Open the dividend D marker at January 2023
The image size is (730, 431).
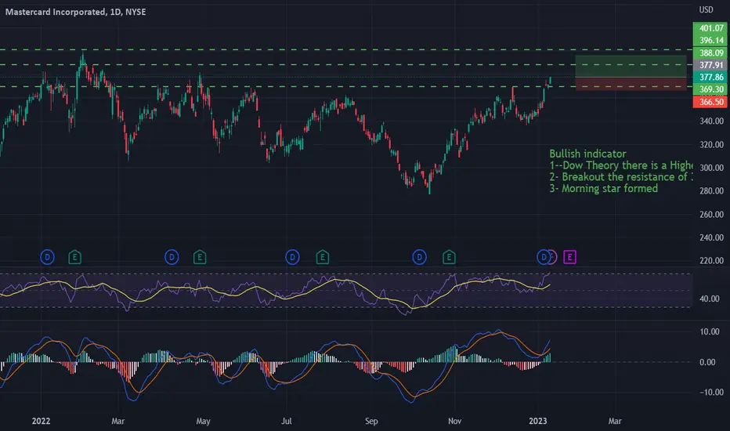tap(543, 257)
